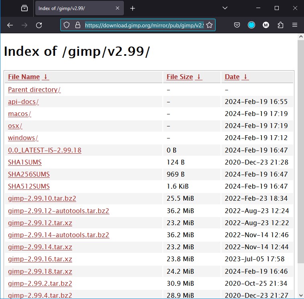The height and width of the screenshot is (299, 304).
Task: Bookmark this page with star icon
Action: 209,25
